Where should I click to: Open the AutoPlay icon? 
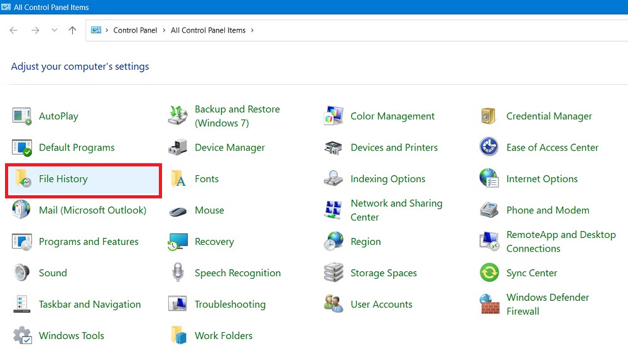(21, 116)
